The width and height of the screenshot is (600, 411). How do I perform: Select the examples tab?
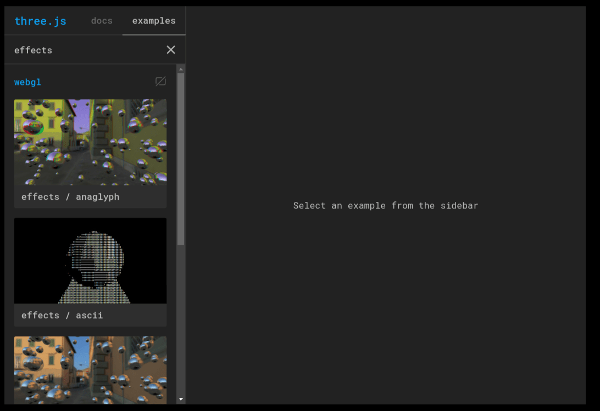[154, 21]
